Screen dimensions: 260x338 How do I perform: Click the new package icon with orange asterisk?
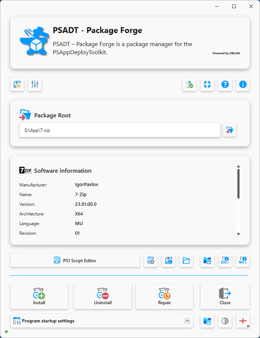[x=17, y=84]
